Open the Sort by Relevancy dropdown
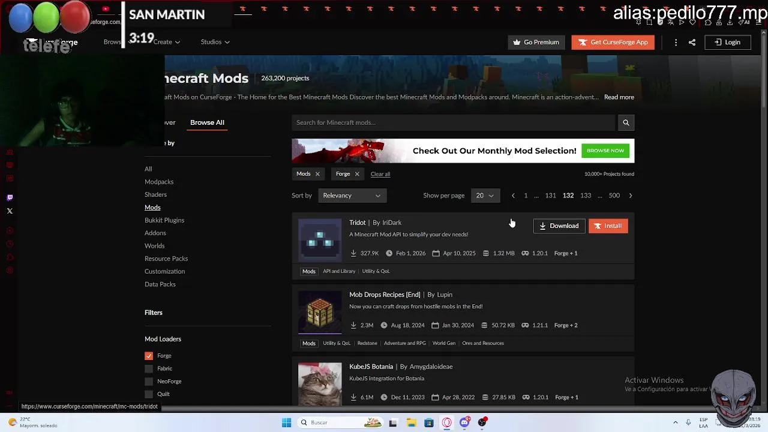 [x=352, y=196]
